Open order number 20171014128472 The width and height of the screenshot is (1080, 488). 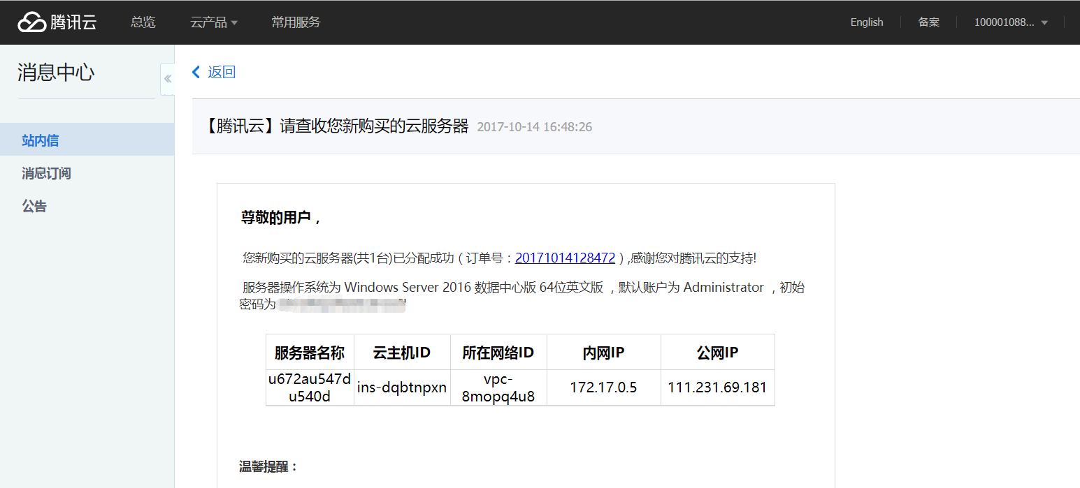[565, 258]
